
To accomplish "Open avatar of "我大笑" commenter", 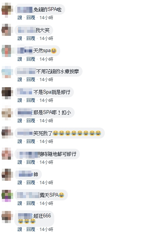I will pos(6,30).
